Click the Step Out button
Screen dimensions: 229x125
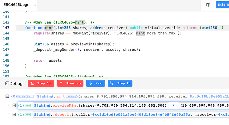pyautogui.click(x=41, y=83)
